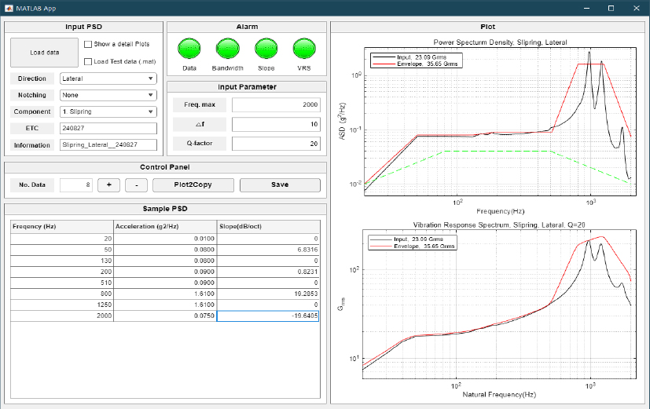Click the Load data button
This screenshot has width=650, height=409.
pos(44,53)
